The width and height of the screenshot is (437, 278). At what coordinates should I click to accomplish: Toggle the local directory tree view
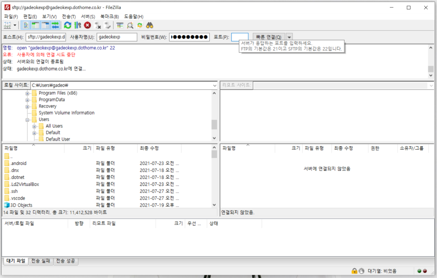pyautogui.click(x=36, y=25)
